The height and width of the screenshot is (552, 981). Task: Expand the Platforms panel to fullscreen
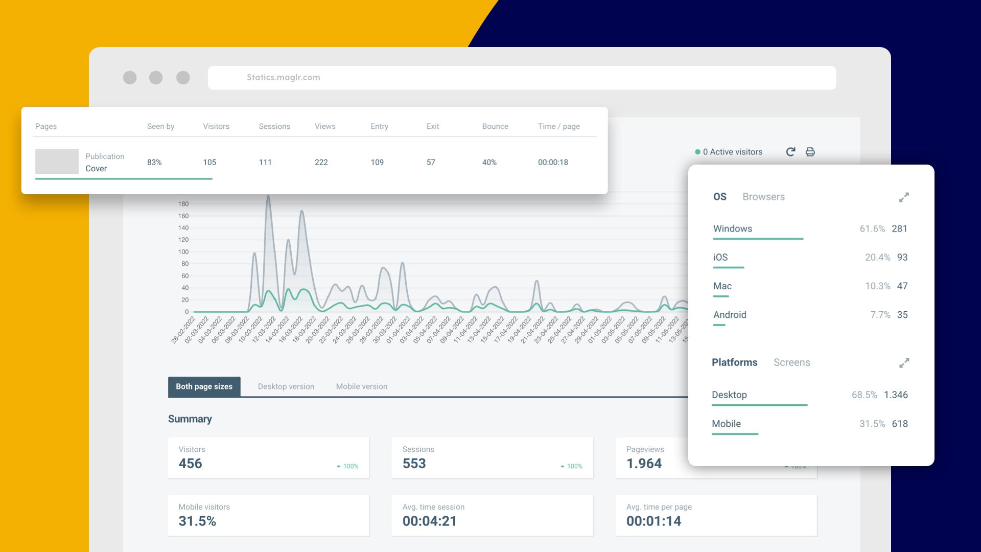point(904,363)
